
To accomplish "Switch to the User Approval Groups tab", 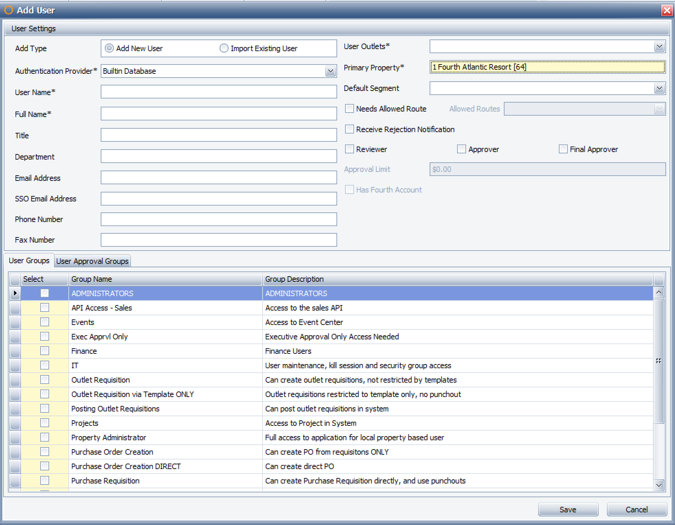I will tap(92, 261).
